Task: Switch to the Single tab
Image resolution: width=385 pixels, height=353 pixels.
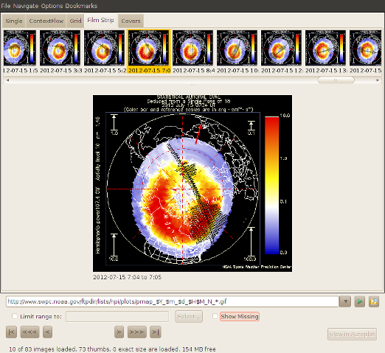Action: (x=14, y=21)
